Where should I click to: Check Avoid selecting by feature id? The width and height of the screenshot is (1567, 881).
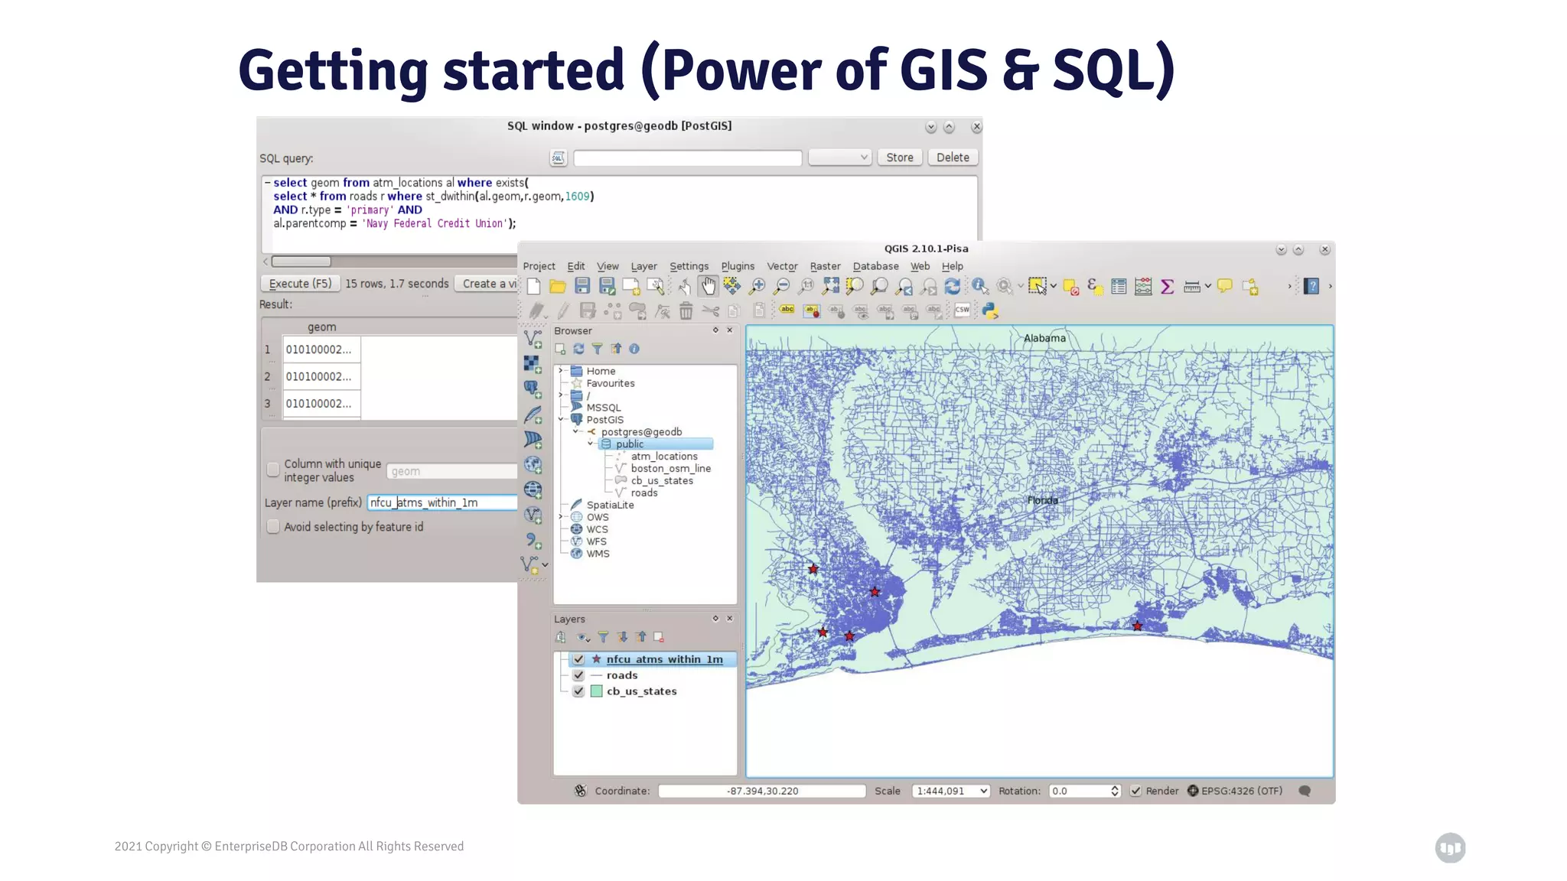[x=273, y=526]
